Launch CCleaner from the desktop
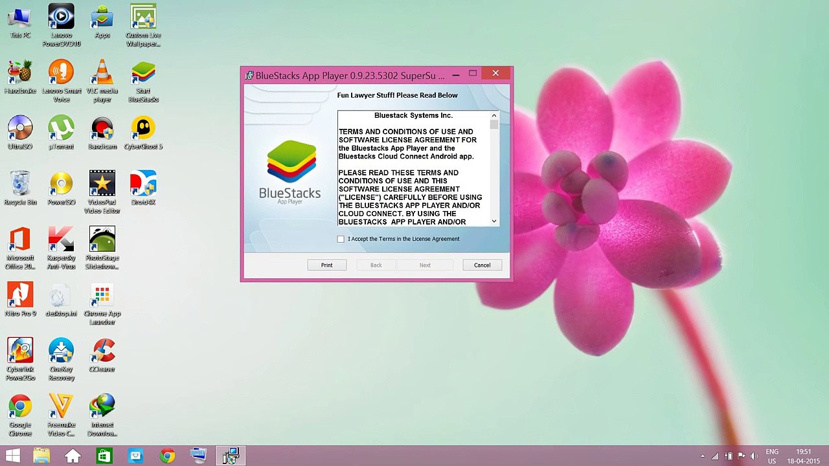 tap(102, 356)
